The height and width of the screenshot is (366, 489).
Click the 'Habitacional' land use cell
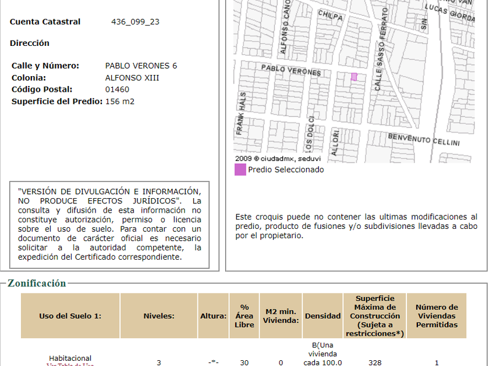(x=70, y=358)
